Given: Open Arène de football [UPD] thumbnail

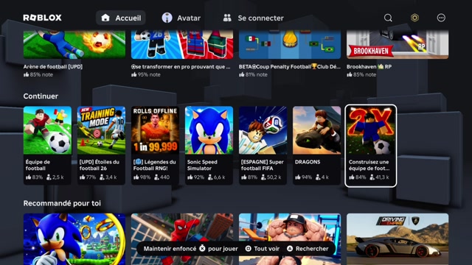Looking at the screenshot, I should [74, 44].
